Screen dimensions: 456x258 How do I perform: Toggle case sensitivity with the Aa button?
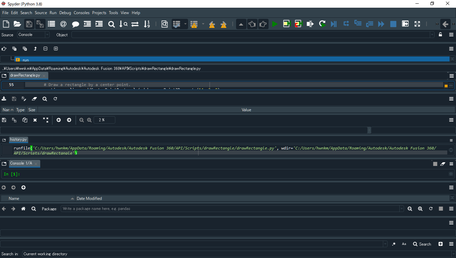click(x=404, y=244)
